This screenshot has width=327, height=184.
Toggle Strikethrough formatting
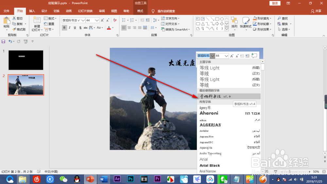point(85,28)
